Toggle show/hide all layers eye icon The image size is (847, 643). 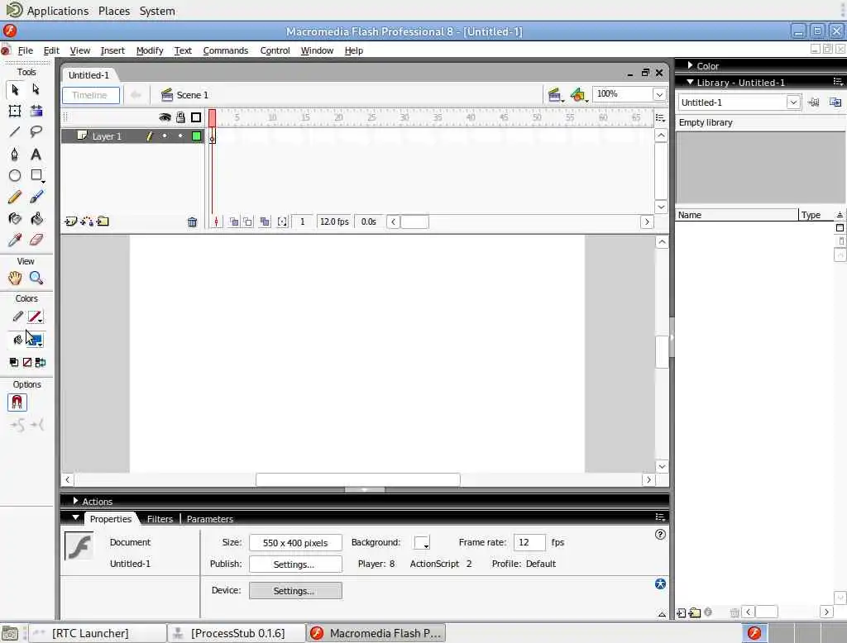click(165, 117)
